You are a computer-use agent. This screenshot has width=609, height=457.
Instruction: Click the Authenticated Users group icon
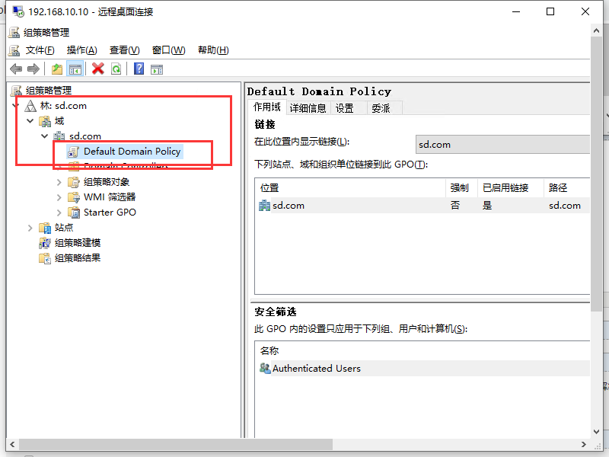click(x=265, y=368)
